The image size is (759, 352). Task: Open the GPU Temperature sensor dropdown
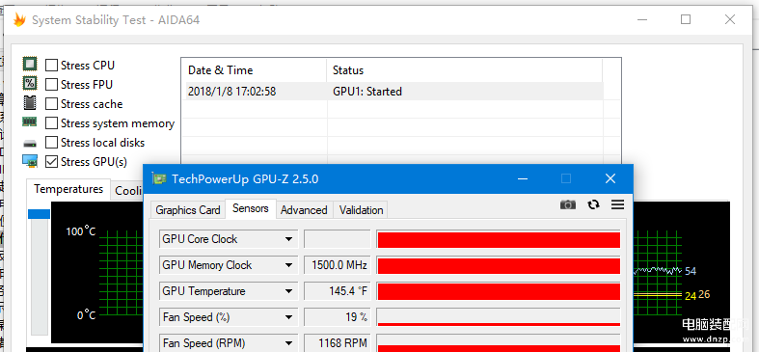click(x=288, y=291)
